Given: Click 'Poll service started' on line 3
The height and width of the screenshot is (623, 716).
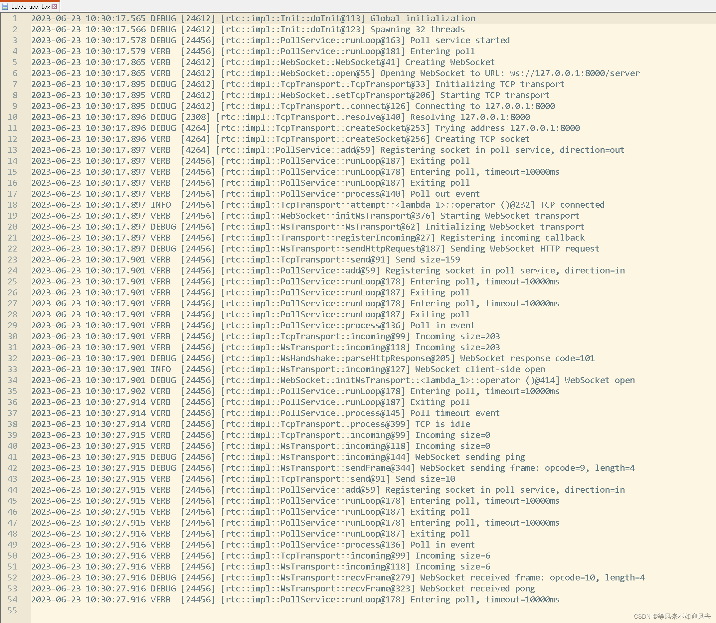Looking at the screenshot, I should pos(459,40).
